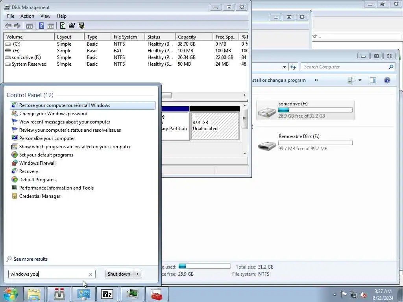
Task: Open Restore your computer or reinstall Windows
Action: coord(83,105)
